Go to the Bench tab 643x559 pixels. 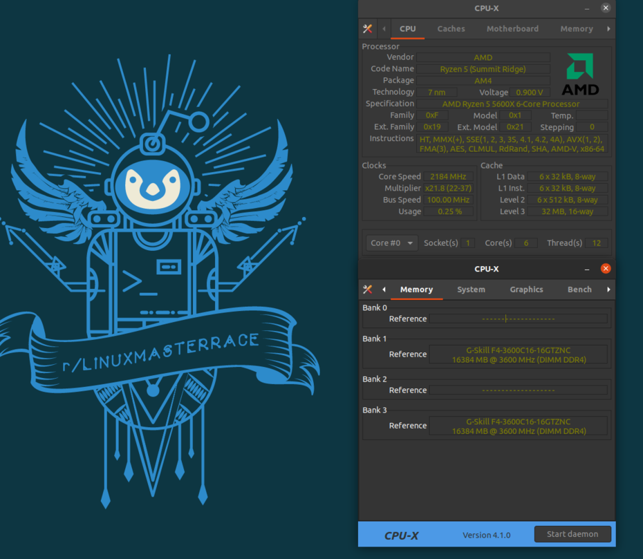click(579, 290)
